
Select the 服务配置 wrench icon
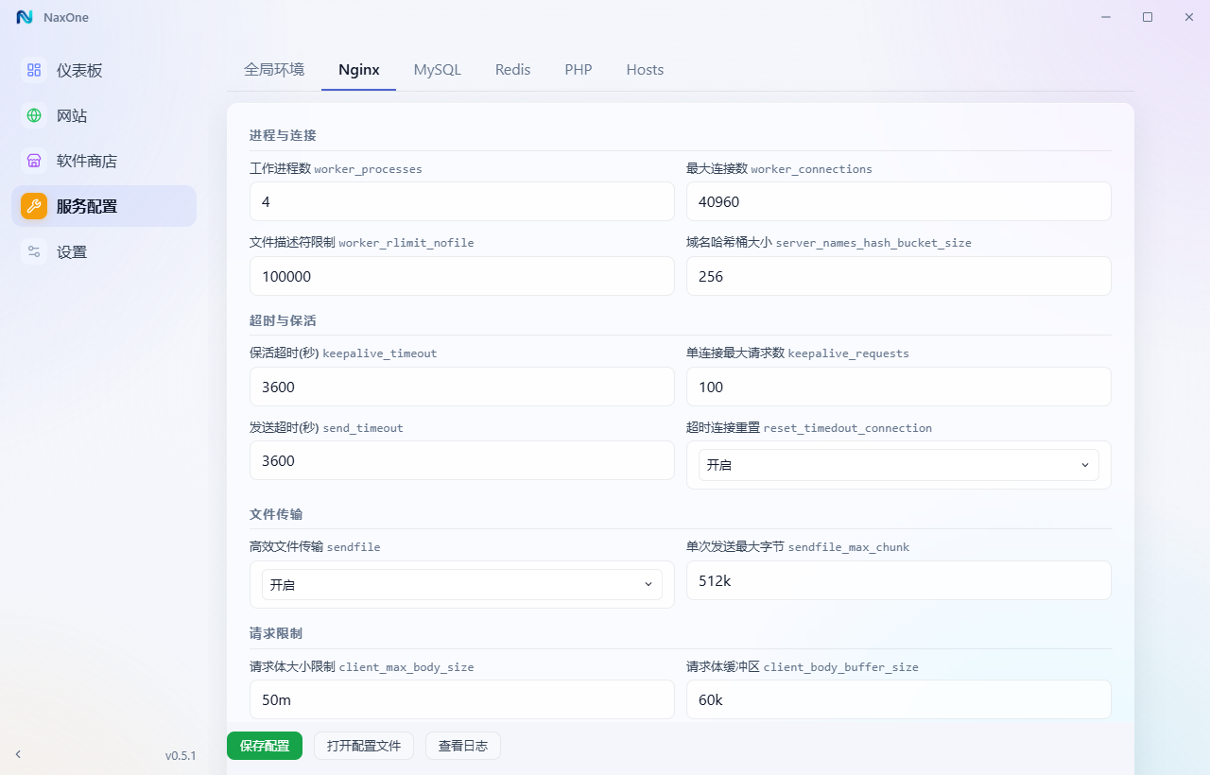click(34, 206)
